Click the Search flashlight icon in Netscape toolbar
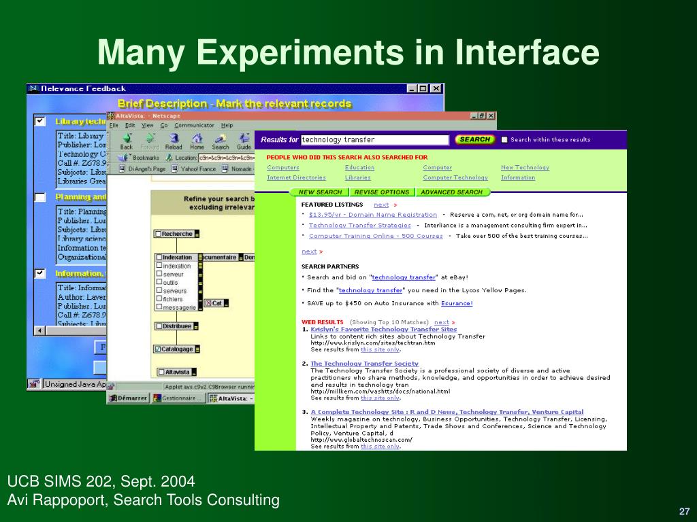The width and height of the screenshot is (697, 522). tap(220, 138)
